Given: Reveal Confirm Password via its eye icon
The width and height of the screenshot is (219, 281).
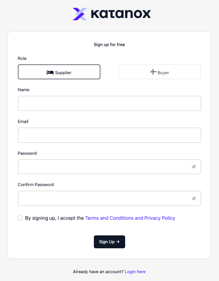Looking at the screenshot, I should pos(194,198).
